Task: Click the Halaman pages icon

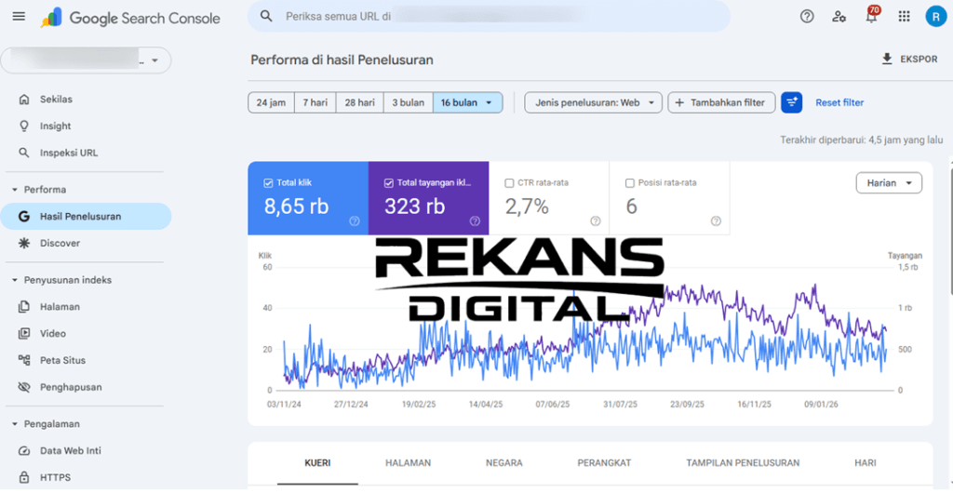Action: [x=24, y=307]
